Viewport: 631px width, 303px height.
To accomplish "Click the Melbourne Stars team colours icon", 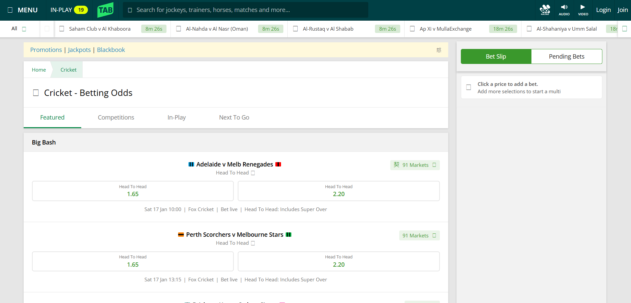I will pyautogui.click(x=289, y=235).
